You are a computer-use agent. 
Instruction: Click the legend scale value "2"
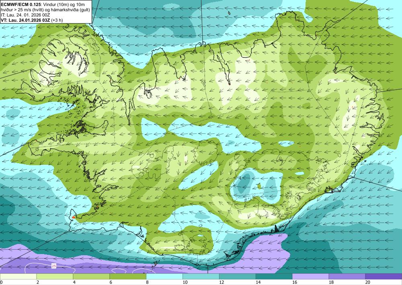click(x=38, y=283)
